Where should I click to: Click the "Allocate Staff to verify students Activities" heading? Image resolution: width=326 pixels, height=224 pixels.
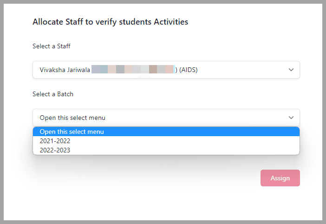pyautogui.click(x=111, y=22)
